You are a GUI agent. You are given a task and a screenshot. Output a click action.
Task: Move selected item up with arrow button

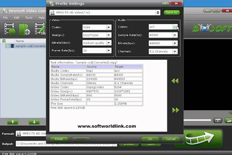point(13,122)
